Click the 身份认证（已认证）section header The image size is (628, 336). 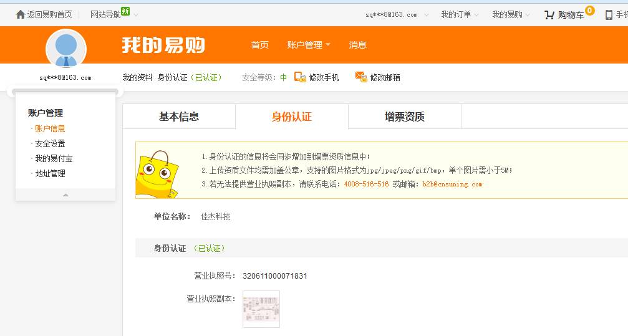pos(189,248)
